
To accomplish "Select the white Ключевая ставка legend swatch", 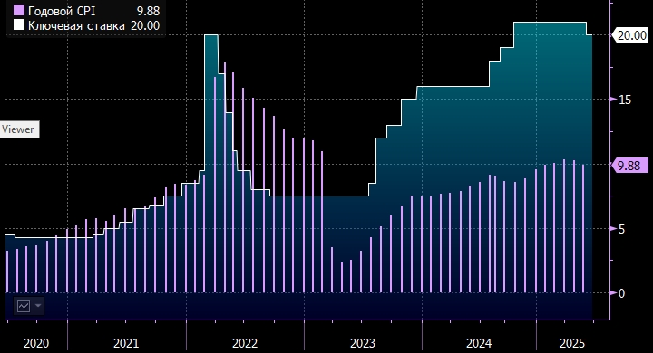I will click(19, 25).
